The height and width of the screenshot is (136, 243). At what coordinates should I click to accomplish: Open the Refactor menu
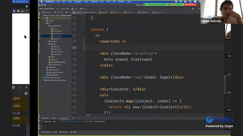(x=94, y=2)
